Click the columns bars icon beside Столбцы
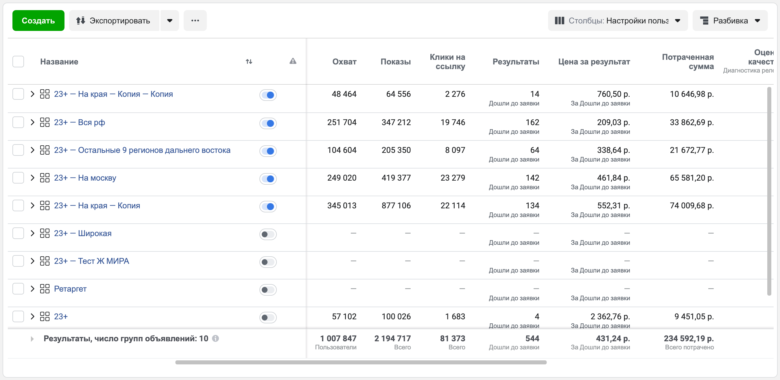Viewport: 780px width, 380px height. [x=560, y=21]
